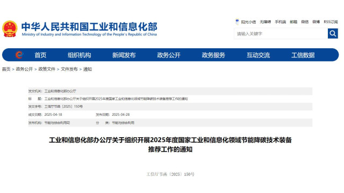The image size is (344, 193).
Task: Click the gray 工信厅节函〔2025〕150号 below the headline
Action: pyautogui.click(x=170, y=174)
